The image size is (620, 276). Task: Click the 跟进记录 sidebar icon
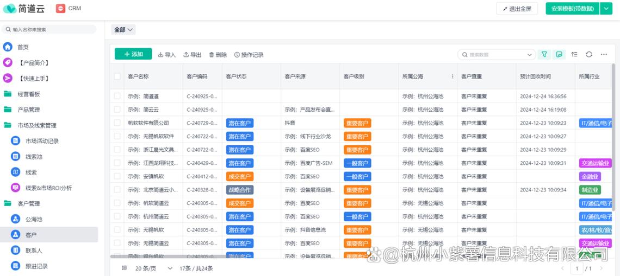click(x=15, y=266)
